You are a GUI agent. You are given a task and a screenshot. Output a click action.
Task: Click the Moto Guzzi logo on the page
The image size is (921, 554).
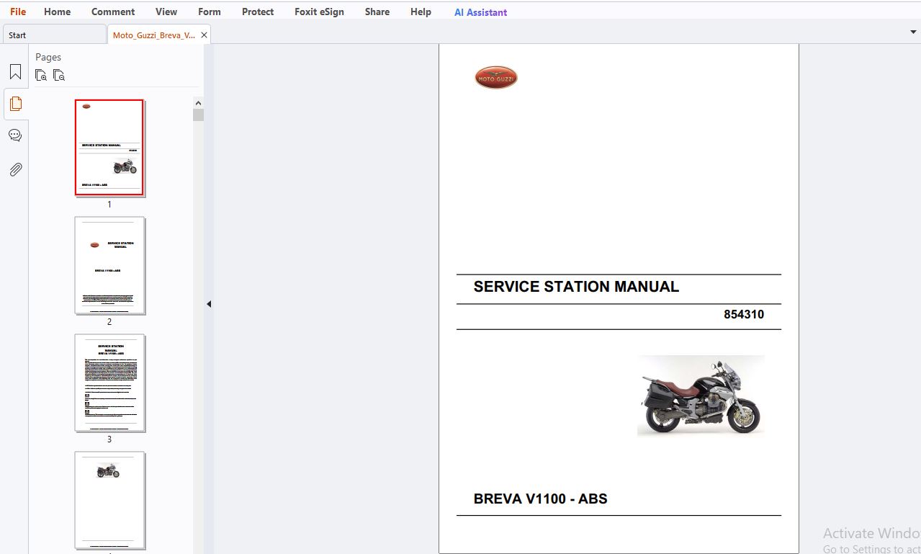click(x=496, y=77)
